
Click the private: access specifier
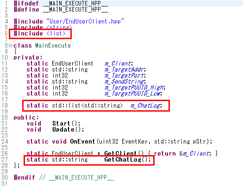(x=28, y=58)
